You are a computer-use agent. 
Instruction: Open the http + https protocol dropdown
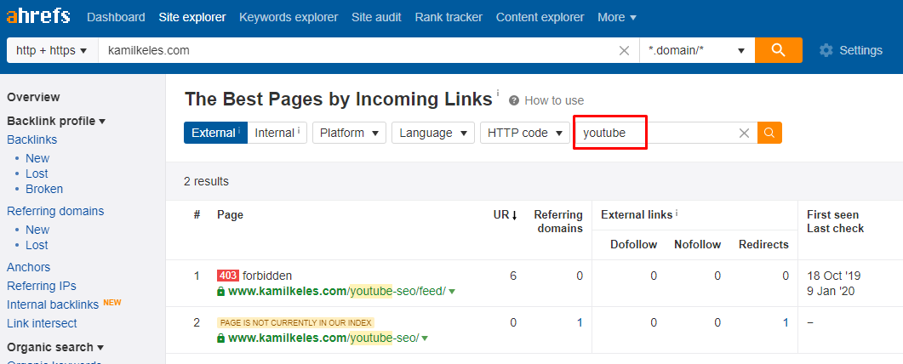point(52,50)
